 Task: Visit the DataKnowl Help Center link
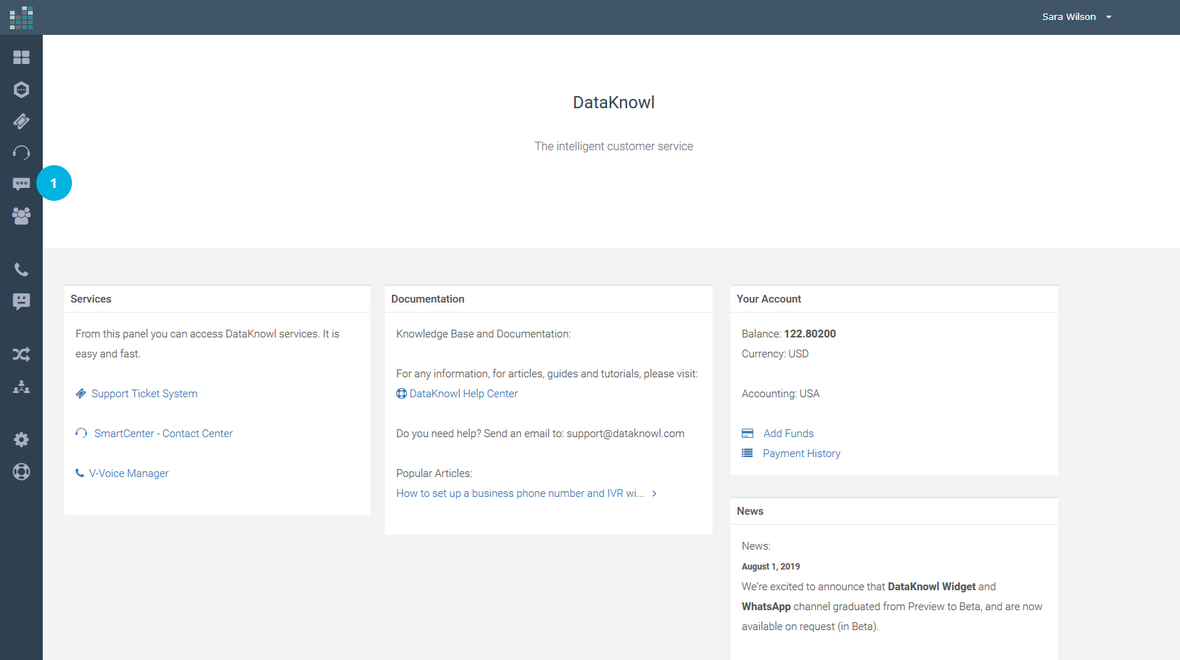[464, 394]
